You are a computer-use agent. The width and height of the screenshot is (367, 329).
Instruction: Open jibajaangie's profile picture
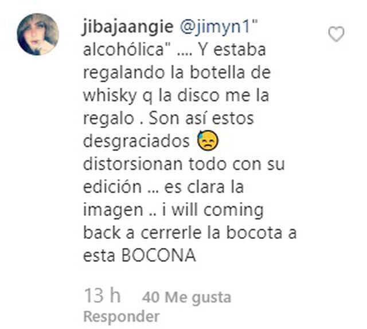38,34
